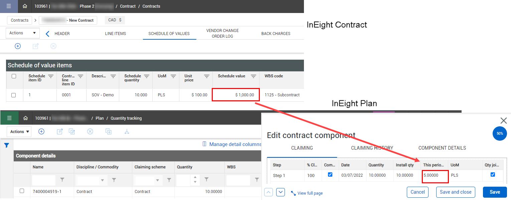This screenshot has height=200, width=511.
Task: Toggle the Qty joined checkbox for Step 1
Action: point(493,174)
